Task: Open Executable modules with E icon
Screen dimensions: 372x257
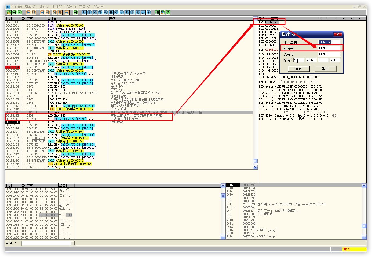Action: point(89,12)
